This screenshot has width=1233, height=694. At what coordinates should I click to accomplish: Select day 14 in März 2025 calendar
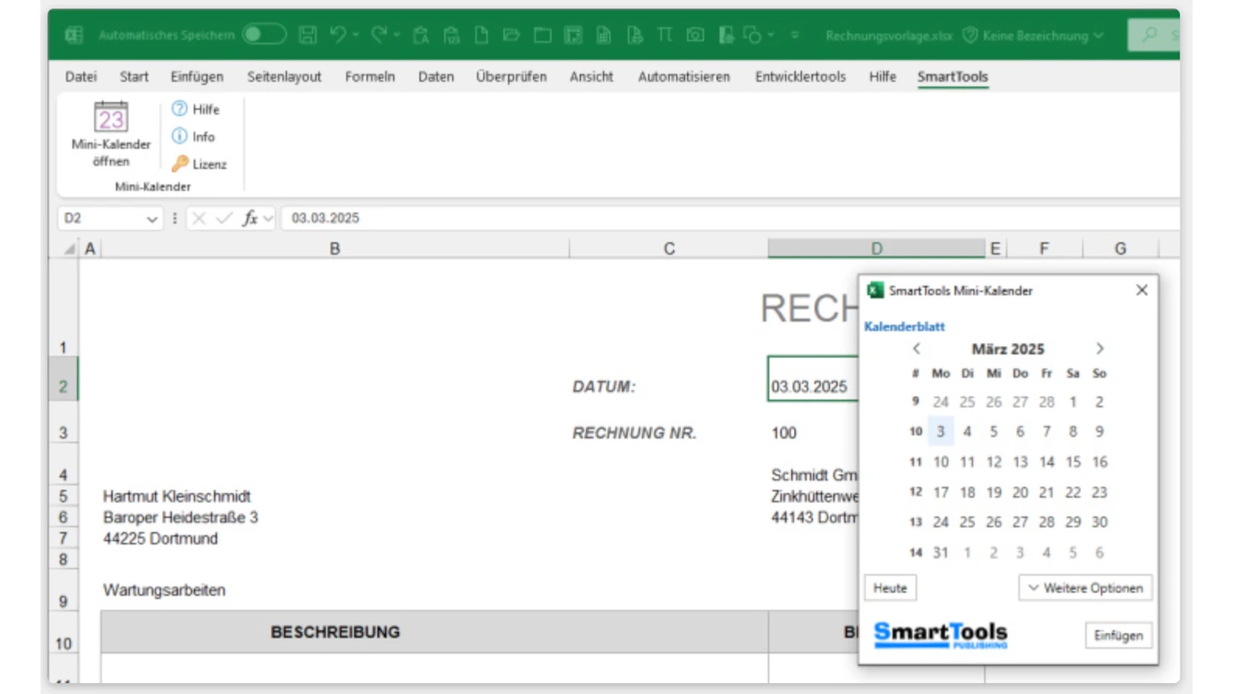(1046, 462)
